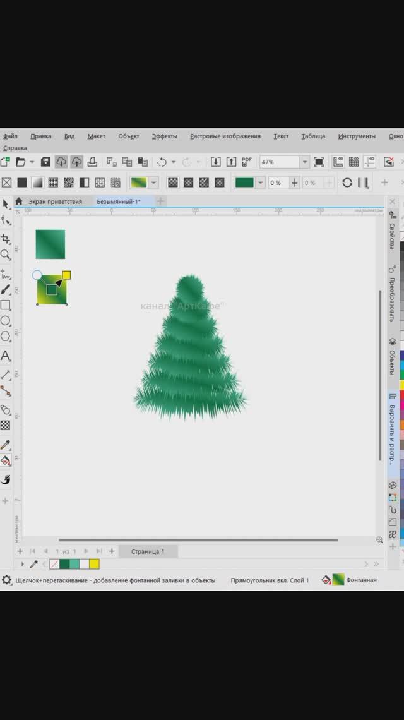Select the Connector tool
404x720 pixels.
[x=6, y=391]
